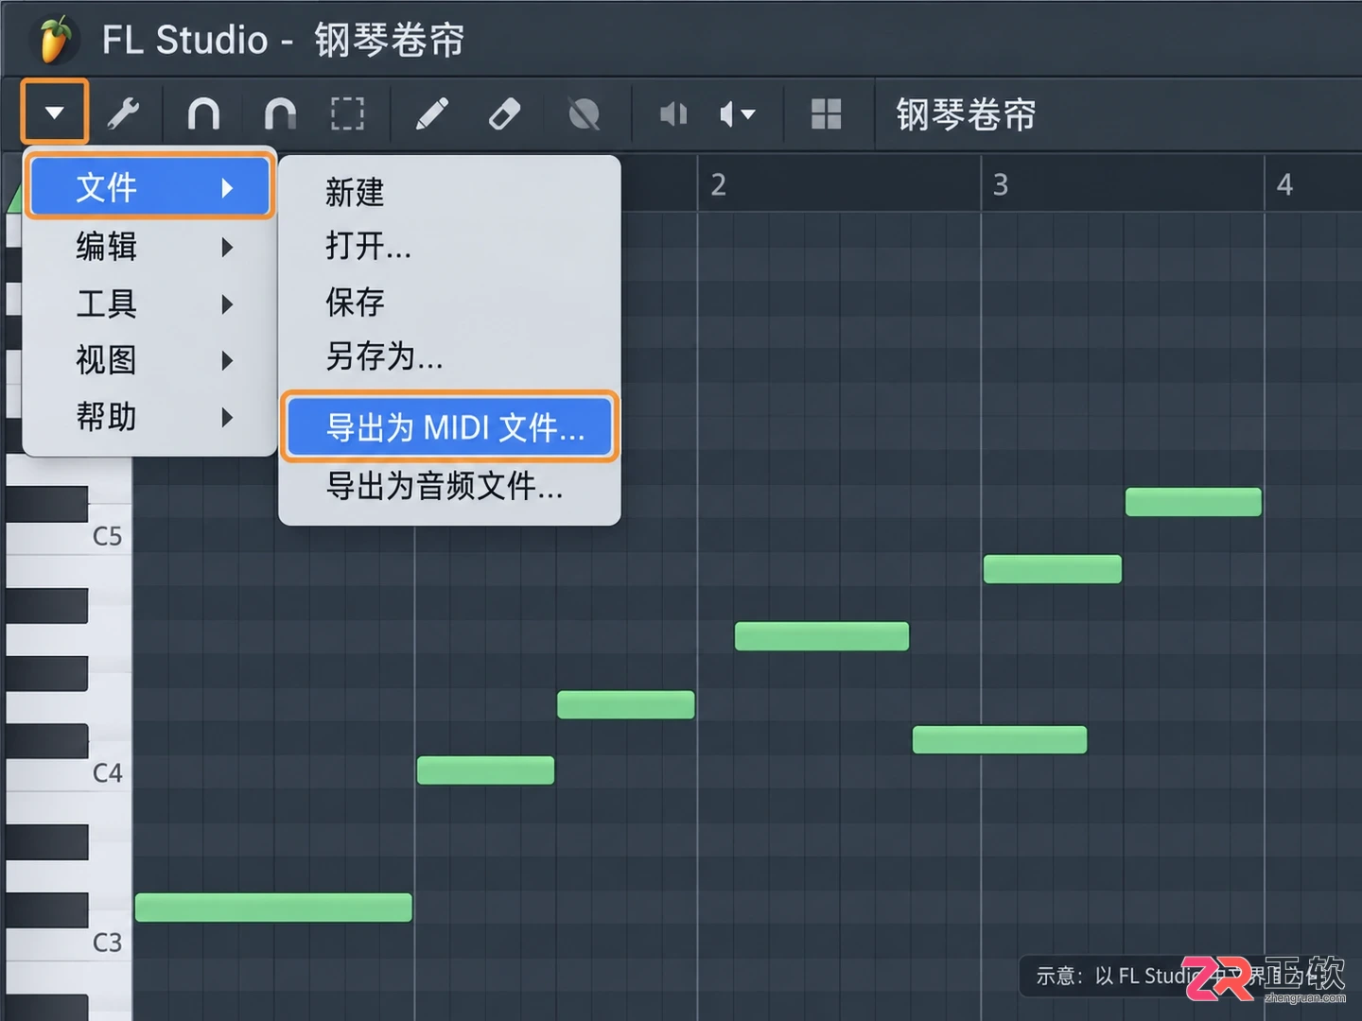Choose 另存为... from the file submenu
Image resolution: width=1362 pixels, height=1021 pixels.
(449, 356)
